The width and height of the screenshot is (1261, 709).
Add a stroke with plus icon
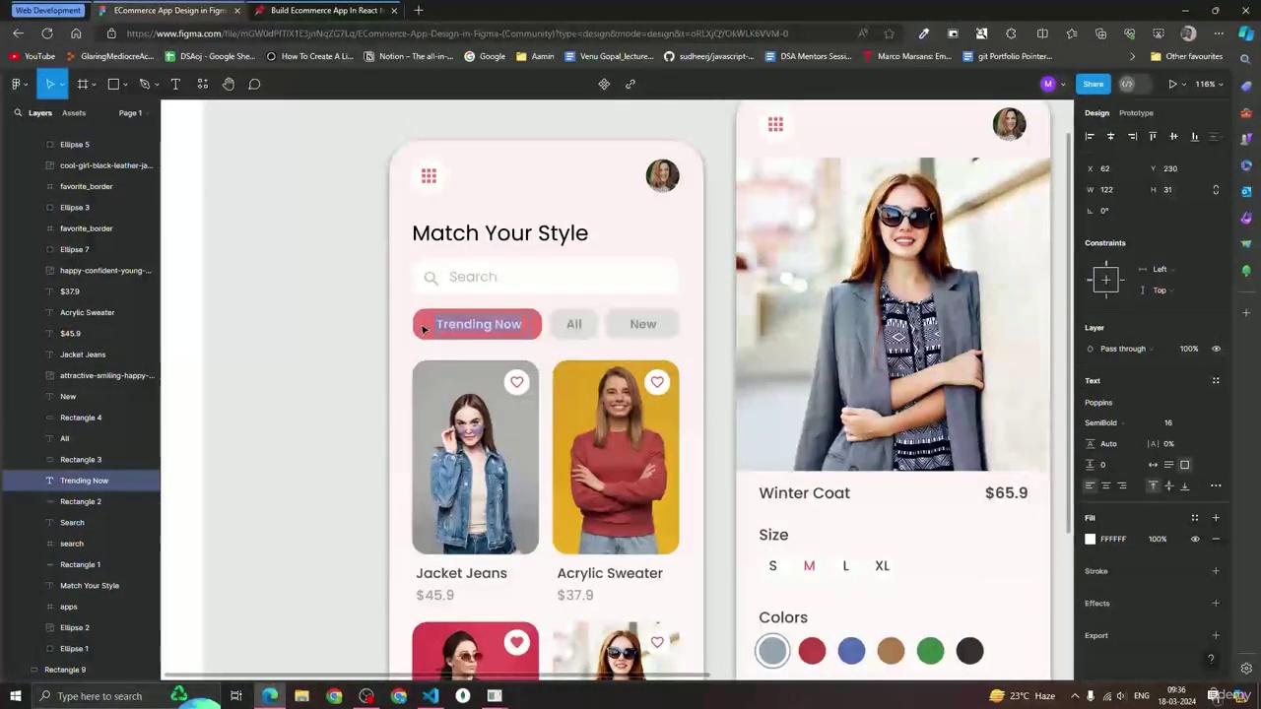tap(1216, 571)
